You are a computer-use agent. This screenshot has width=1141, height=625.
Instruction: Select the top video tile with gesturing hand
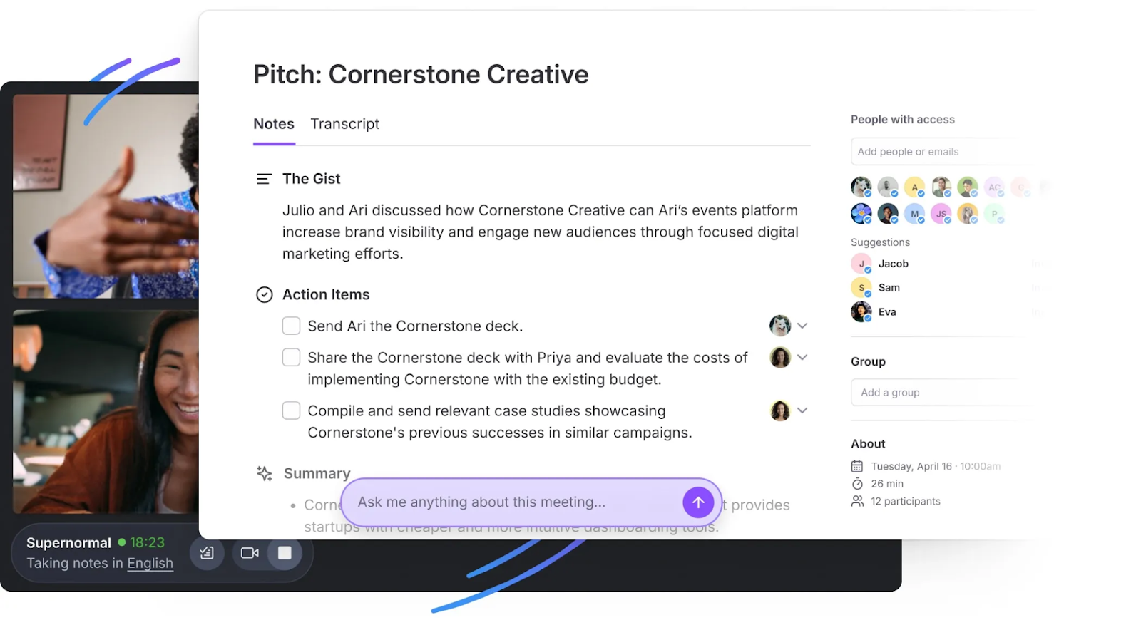point(106,197)
